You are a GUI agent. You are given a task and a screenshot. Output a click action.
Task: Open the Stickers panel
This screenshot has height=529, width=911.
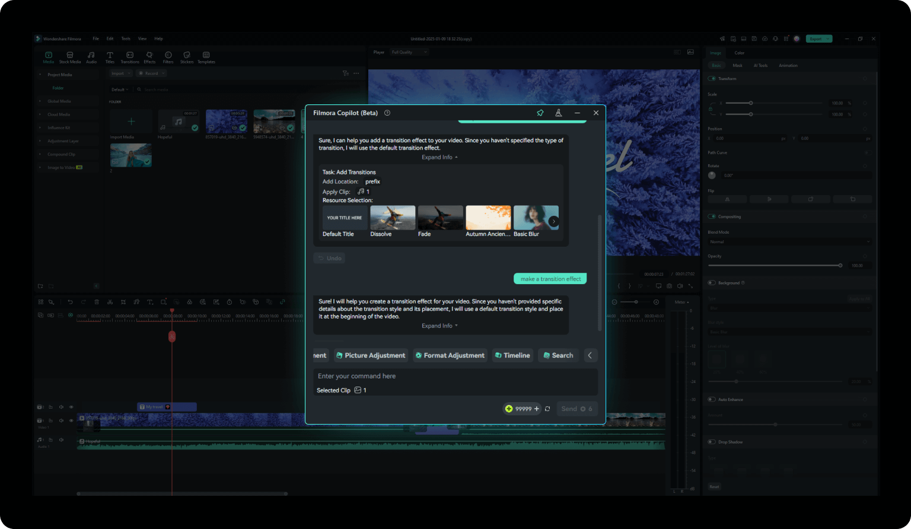pos(187,58)
